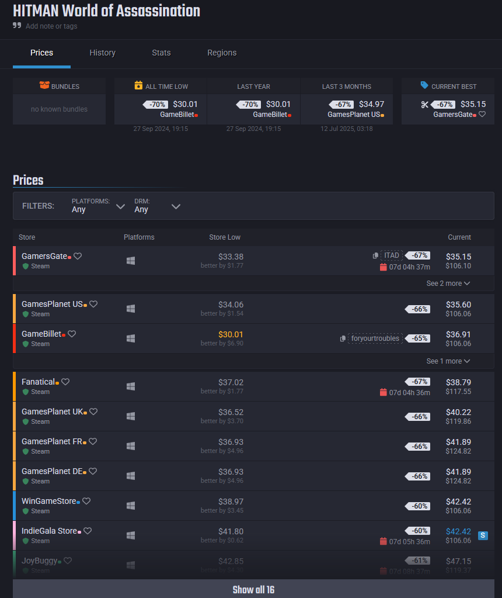Viewport: 502px width, 598px height.
Task: Switch to the History tab
Action: pyautogui.click(x=103, y=53)
